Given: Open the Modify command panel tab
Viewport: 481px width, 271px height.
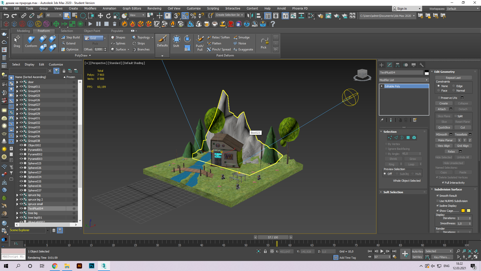Looking at the screenshot, I should 390,65.
